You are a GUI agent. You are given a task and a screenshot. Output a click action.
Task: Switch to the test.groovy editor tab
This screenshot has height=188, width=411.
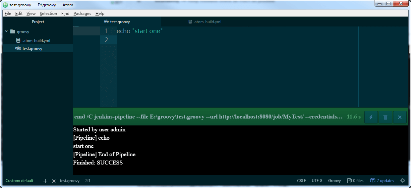(x=117, y=22)
